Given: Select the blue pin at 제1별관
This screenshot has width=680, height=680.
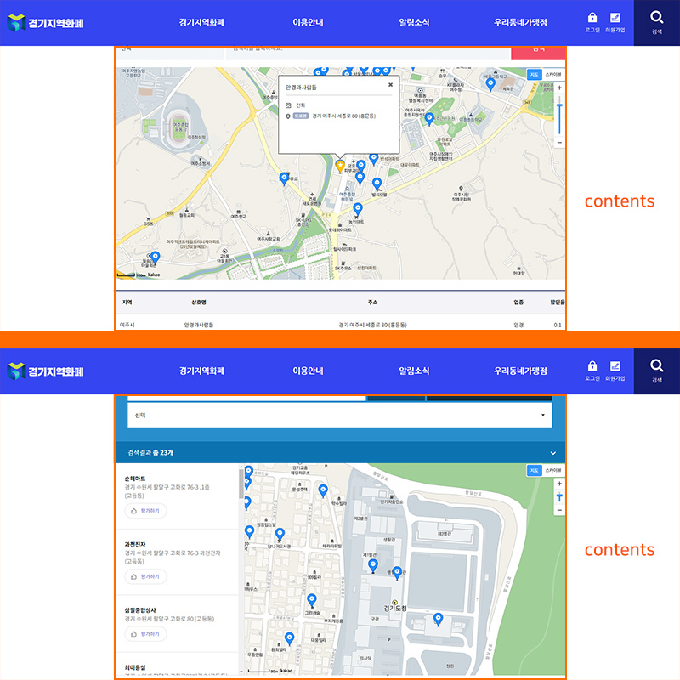Looking at the screenshot, I should [372, 565].
